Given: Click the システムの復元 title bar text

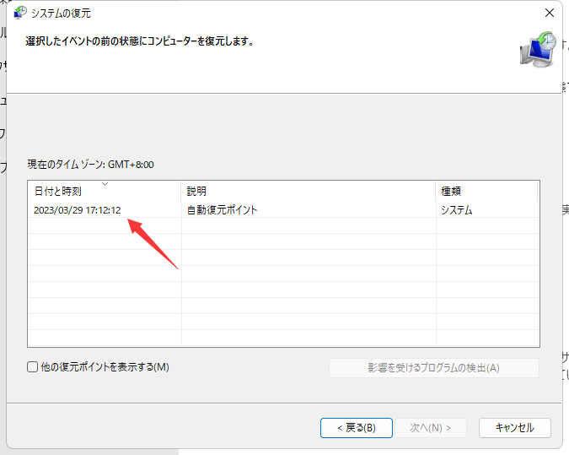Looking at the screenshot, I should tap(61, 13).
